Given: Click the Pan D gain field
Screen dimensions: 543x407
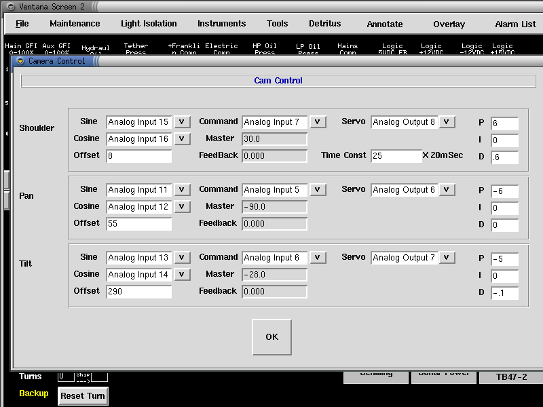Looking at the screenshot, I should pos(504,225).
